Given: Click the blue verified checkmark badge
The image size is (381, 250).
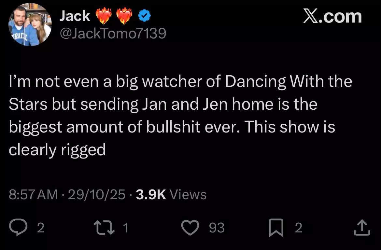Looking at the screenshot, I should coord(144,16).
